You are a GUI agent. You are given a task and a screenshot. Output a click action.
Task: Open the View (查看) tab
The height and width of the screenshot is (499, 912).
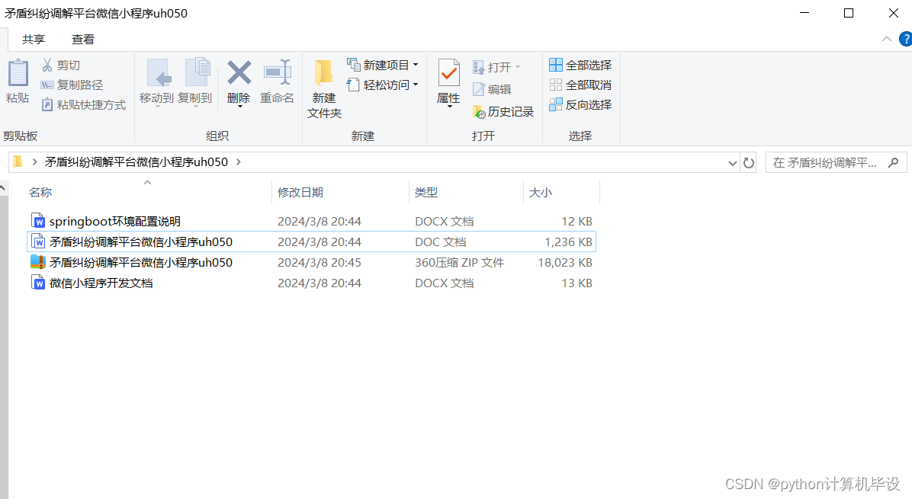coord(82,40)
